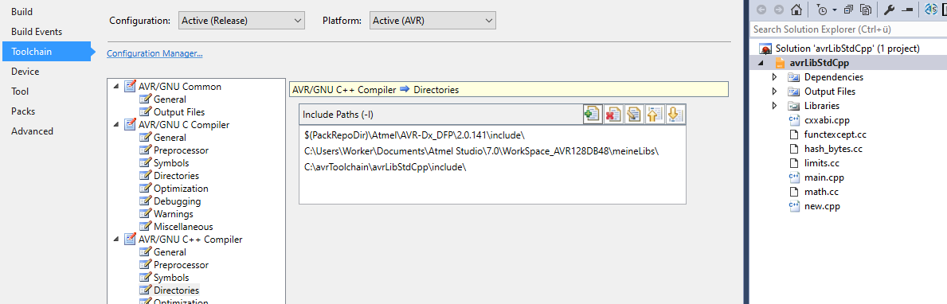
Task: Add a new include path item
Action: (x=593, y=114)
